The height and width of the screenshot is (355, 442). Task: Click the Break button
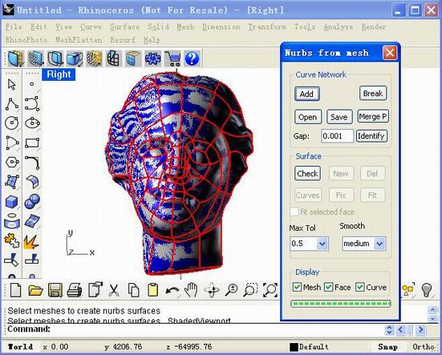pyautogui.click(x=373, y=93)
